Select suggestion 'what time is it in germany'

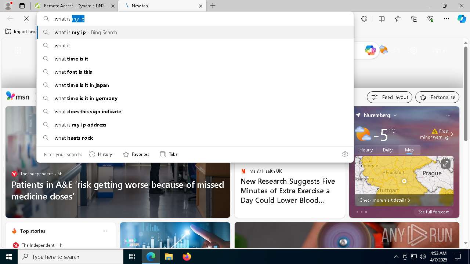195,98
